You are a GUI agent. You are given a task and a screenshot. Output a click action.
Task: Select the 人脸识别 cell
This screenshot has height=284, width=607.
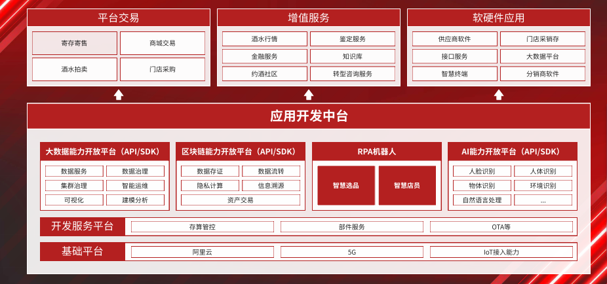pos(482,171)
